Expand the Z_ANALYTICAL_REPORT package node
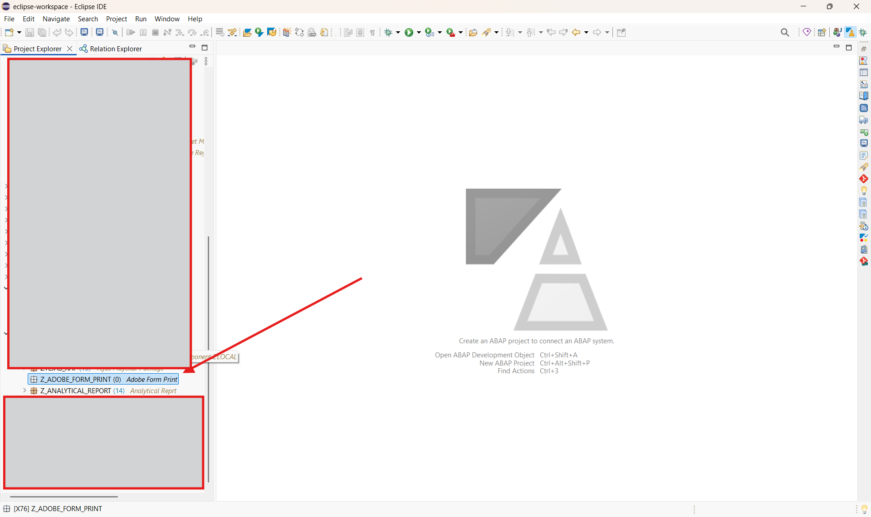 (x=24, y=390)
